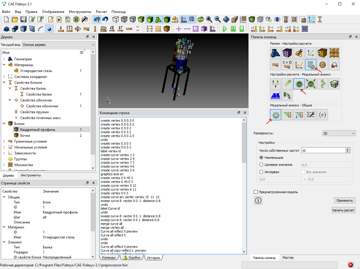Open the Размерность 3D dropdown

click(339, 133)
